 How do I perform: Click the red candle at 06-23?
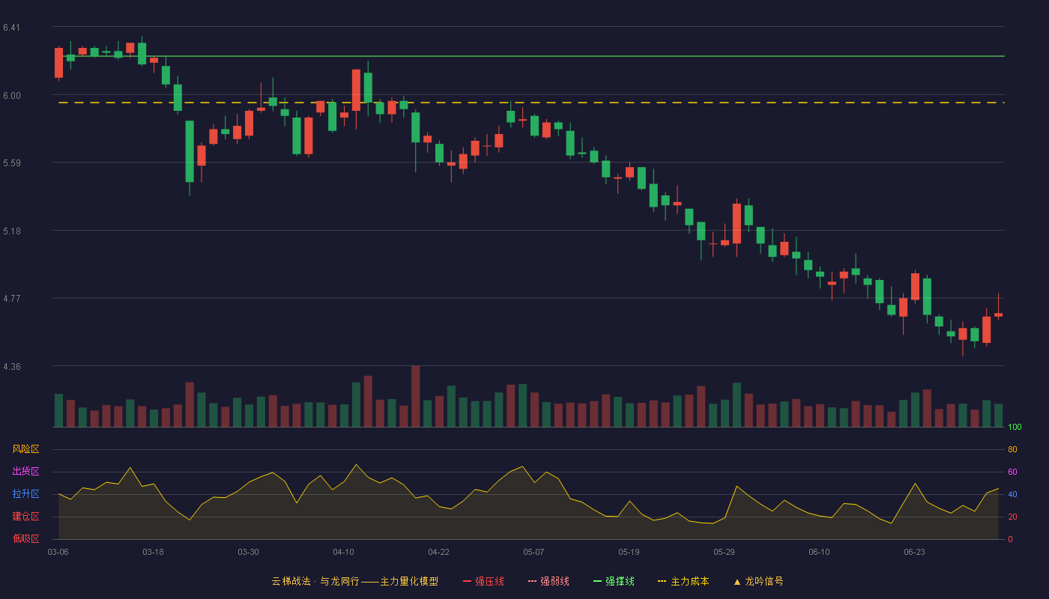915,287
